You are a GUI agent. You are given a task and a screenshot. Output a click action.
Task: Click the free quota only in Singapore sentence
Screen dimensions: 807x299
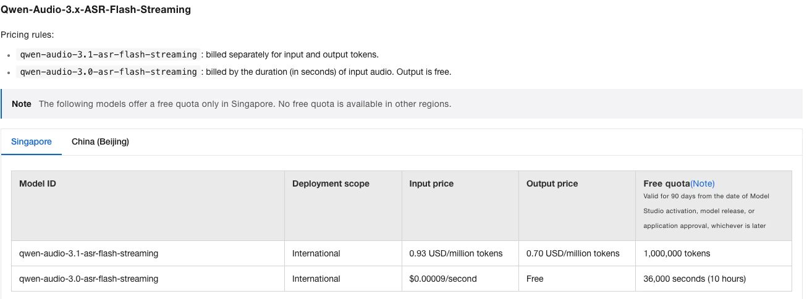pos(245,104)
